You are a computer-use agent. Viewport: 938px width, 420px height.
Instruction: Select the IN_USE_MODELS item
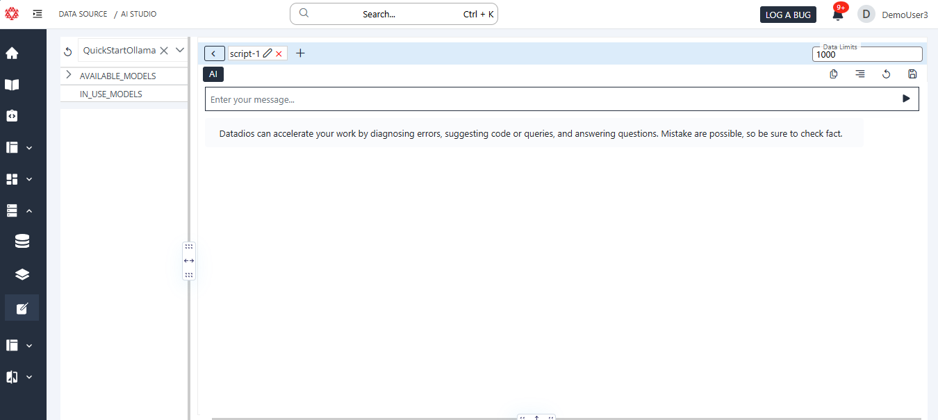pyautogui.click(x=111, y=94)
